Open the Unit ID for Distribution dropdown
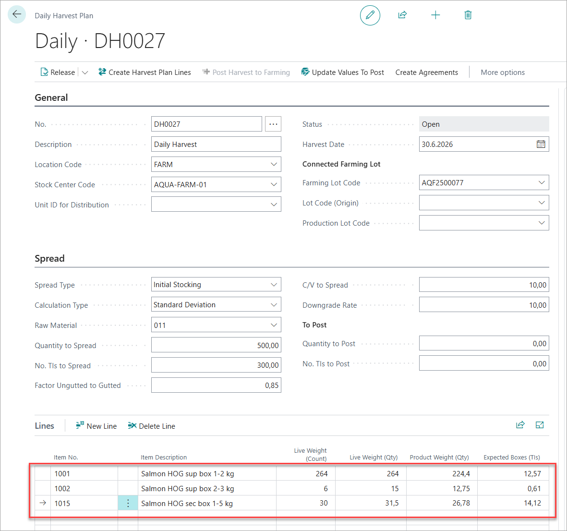Screen dimensions: 567x531 (274, 205)
